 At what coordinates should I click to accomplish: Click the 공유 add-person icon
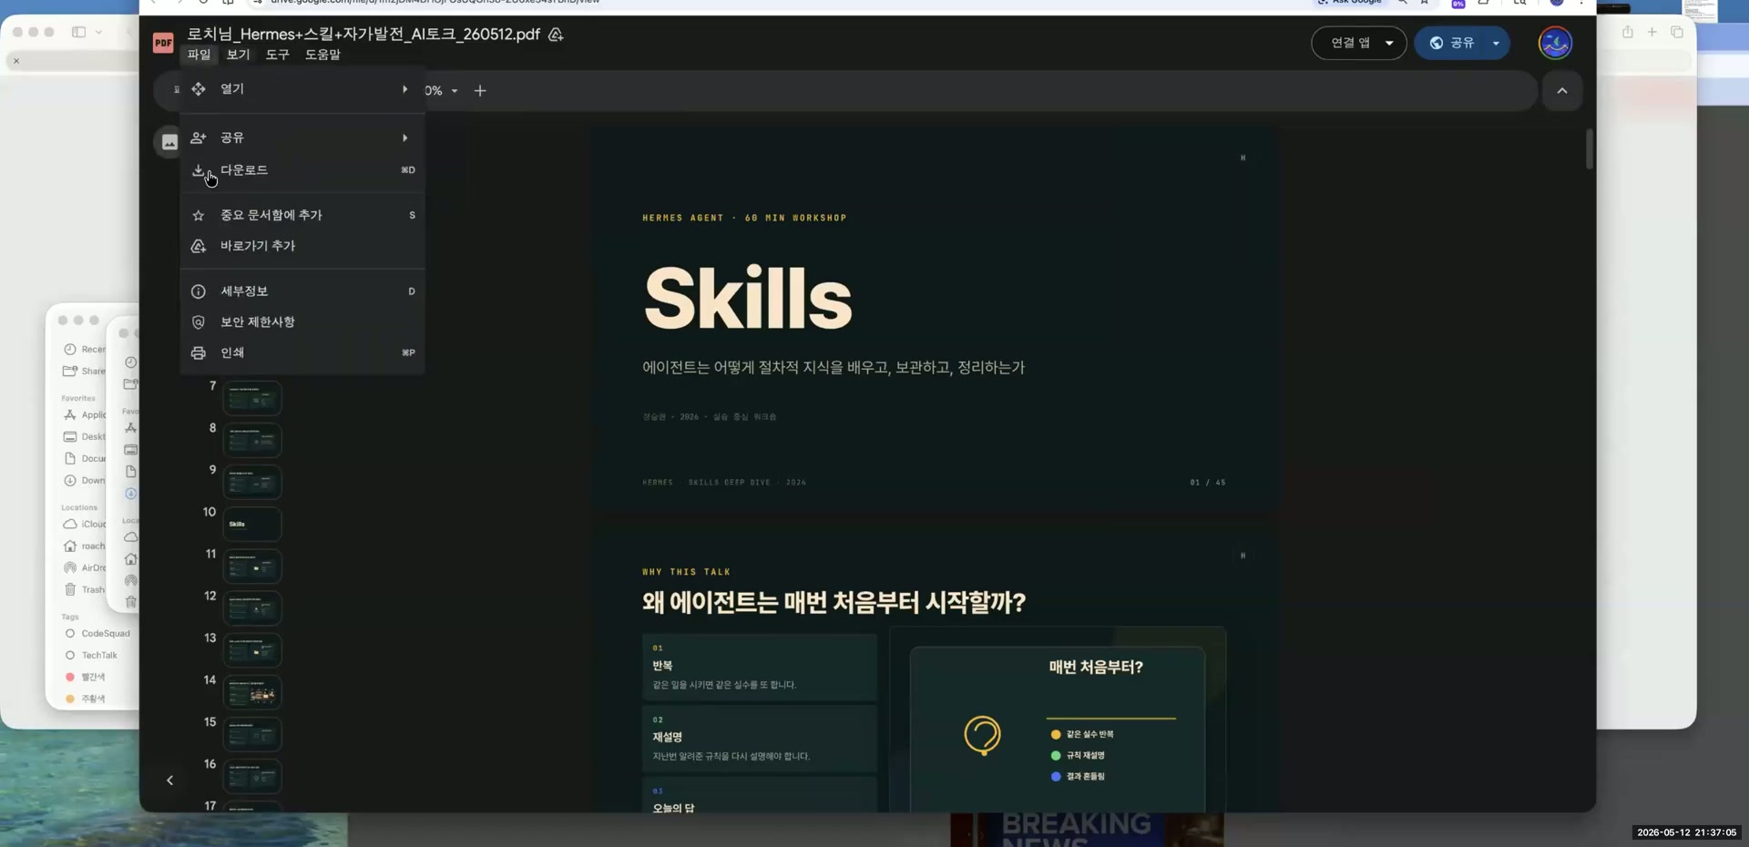(198, 138)
